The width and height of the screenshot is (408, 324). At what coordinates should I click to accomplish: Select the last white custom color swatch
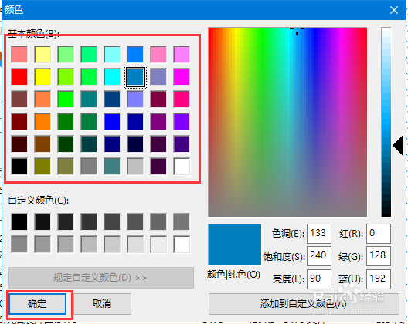(x=182, y=245)
